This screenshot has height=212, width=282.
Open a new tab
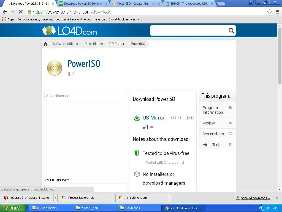[x=221, y=4]
